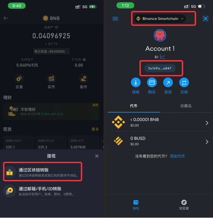Open the portfolio chart icon beside $0
This screenshot has height=218, width=213.
[x=162, y=56]
